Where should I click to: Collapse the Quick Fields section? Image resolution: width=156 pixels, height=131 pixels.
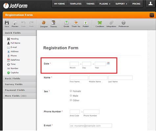point(20,33)
